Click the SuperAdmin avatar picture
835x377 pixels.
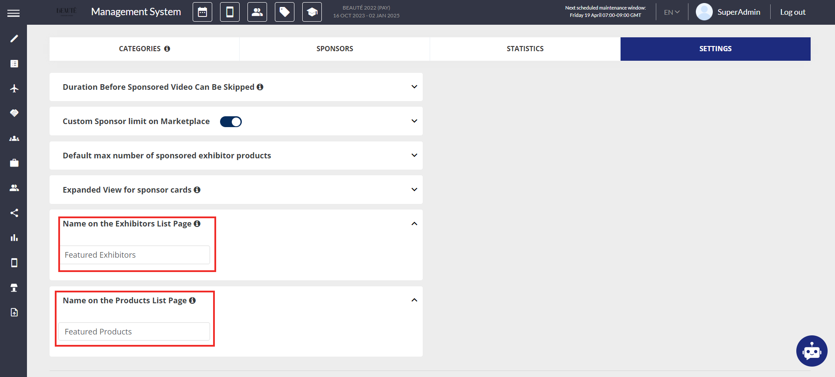coord(704,12)
